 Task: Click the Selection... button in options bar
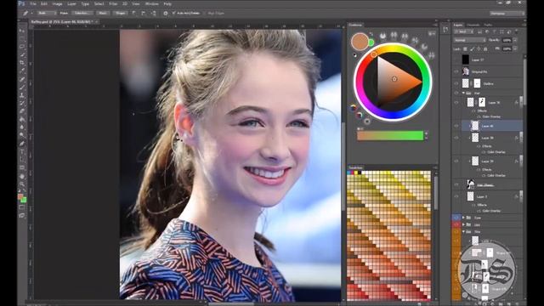[83, 14]
